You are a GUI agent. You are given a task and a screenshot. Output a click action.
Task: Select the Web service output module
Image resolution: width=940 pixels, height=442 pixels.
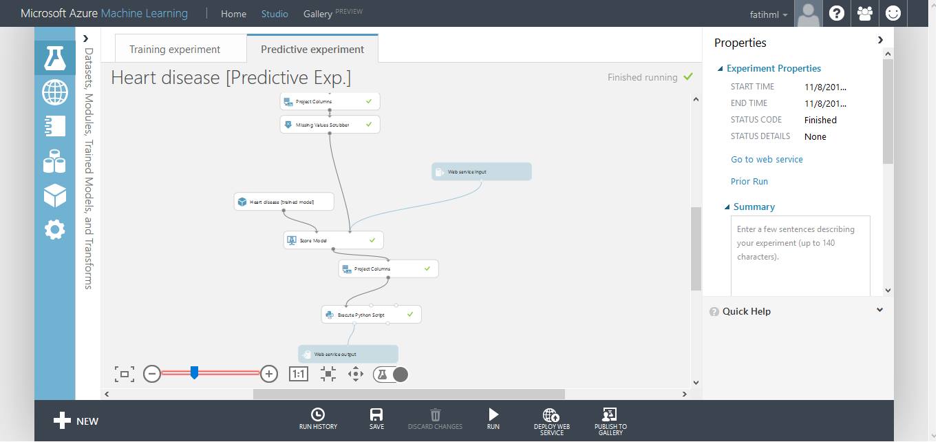click(348, 354)
